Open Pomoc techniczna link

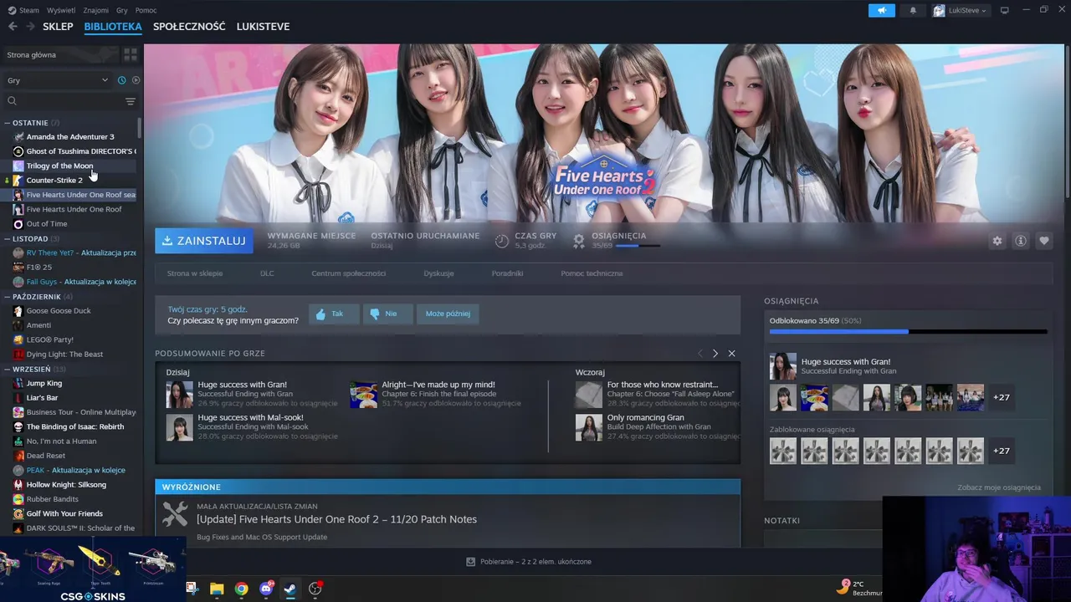tap(592, 273)
